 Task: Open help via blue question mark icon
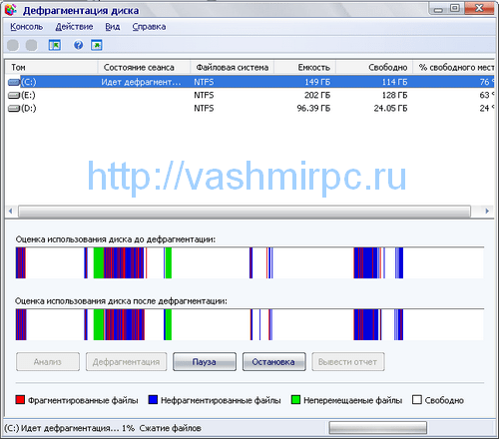click(79, 45)
